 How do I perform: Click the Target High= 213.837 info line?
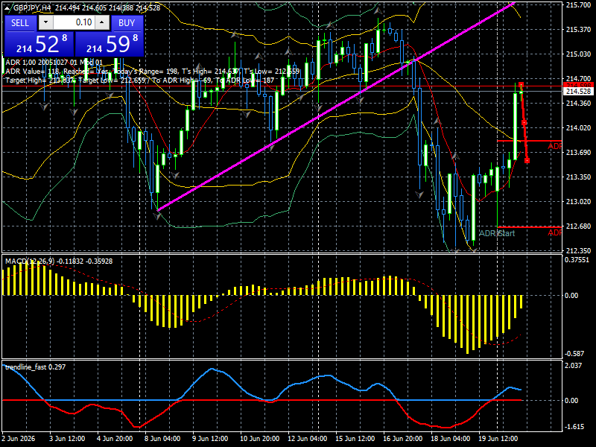pyautogui.click(x=139, y=80)
